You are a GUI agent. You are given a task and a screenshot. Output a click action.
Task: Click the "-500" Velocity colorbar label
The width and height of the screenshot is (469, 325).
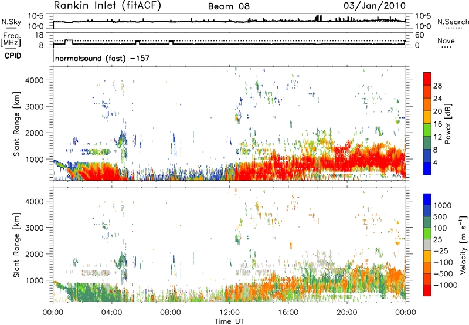tap(443, 273)
